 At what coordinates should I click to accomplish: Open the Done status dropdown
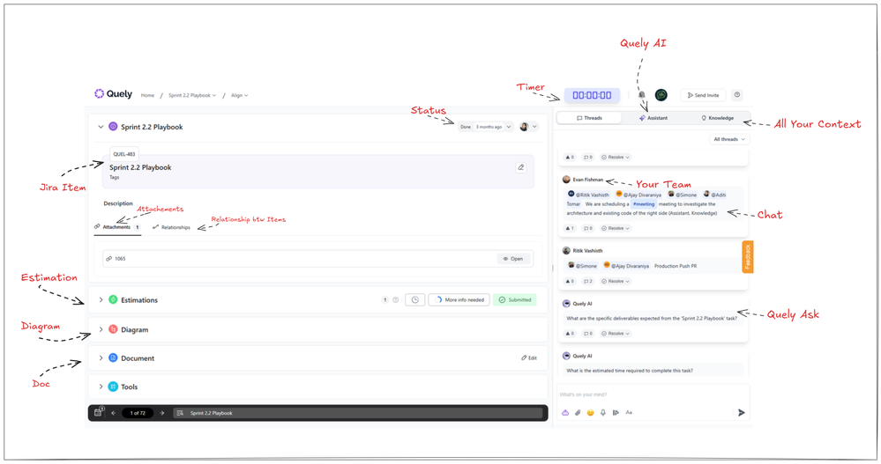point(485,127)
